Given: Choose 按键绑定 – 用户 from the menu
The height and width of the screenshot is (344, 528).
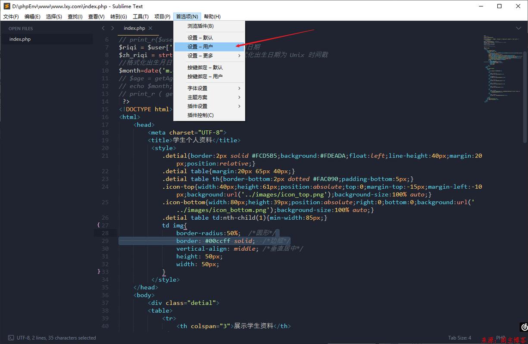Looking at the screenshot, I should tap(209, 77).
